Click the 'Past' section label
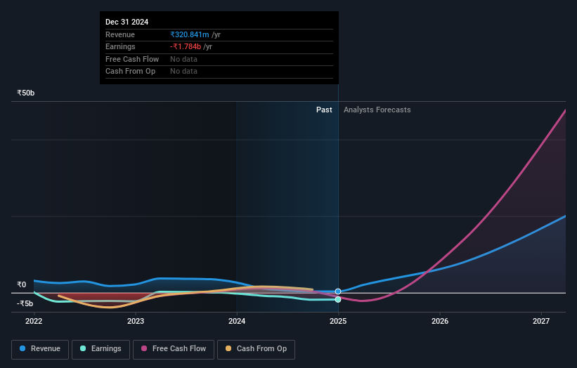The image size is (577, 368). click(324, 110)
